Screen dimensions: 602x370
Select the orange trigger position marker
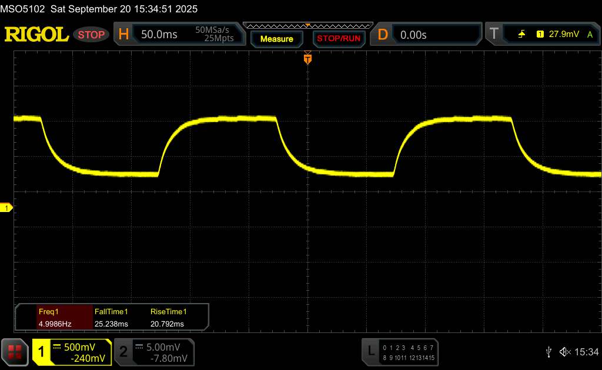point(307,58)
